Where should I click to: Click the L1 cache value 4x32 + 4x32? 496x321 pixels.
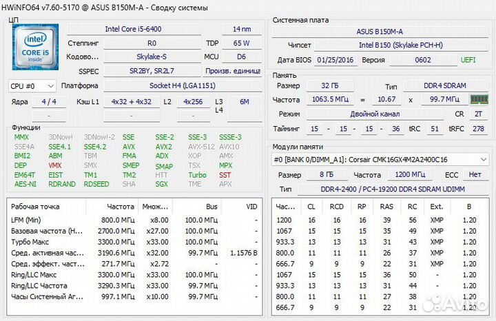tap(132, 102)
